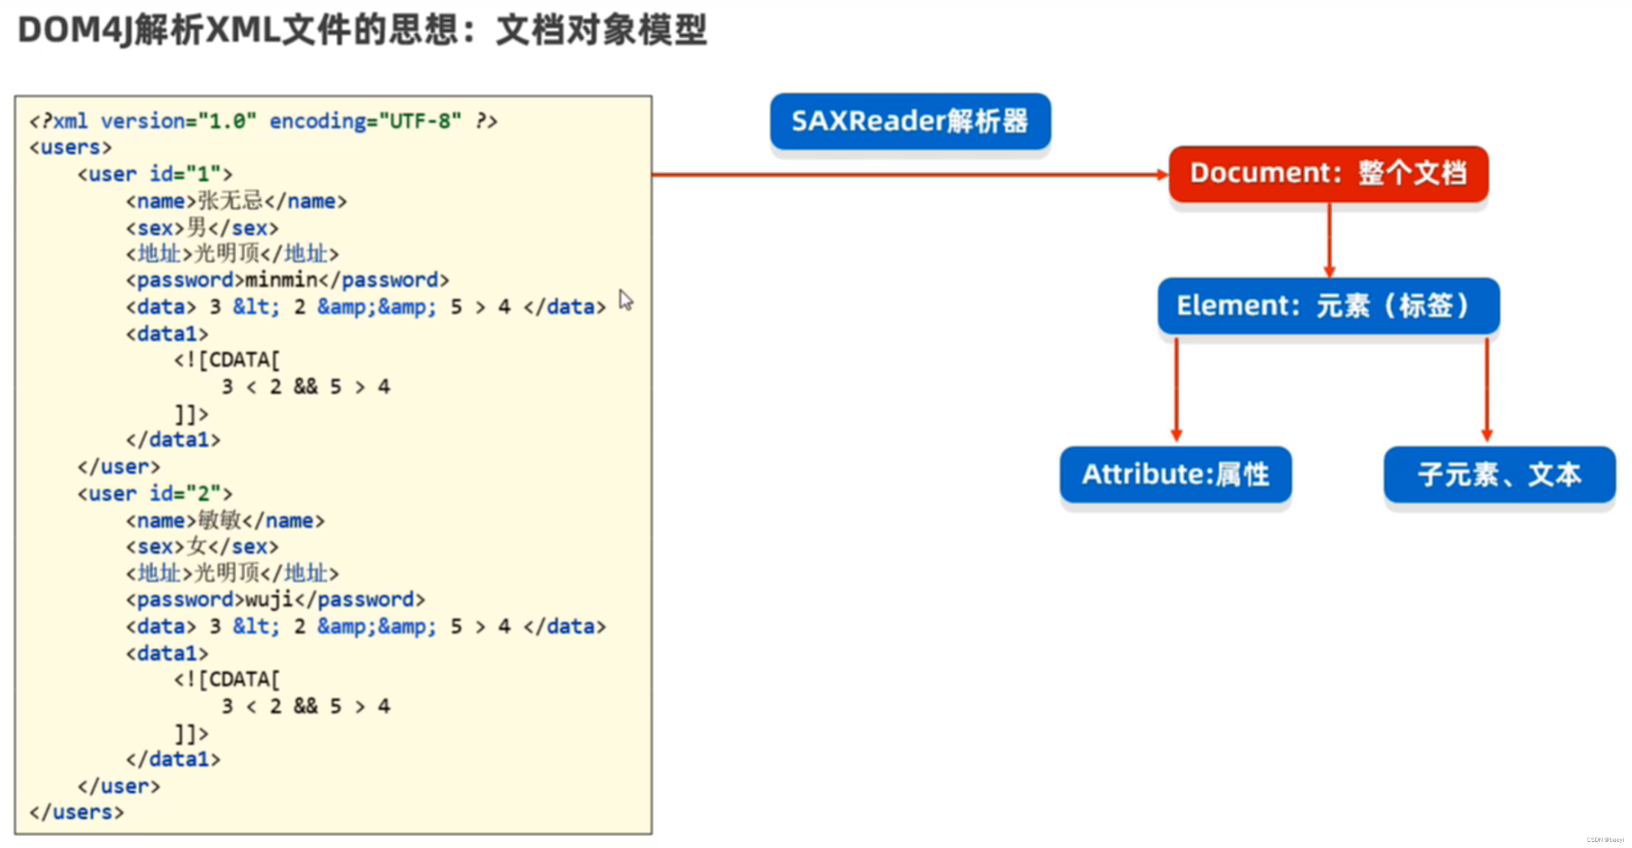Select the xml version declaration line
This screenshot has height=848, width=1632.
pos(263,121)
